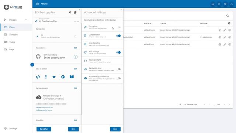The width and height of the screenshot is (236, 133).
Task: Click the GitProtect logo
Action: 13,7
